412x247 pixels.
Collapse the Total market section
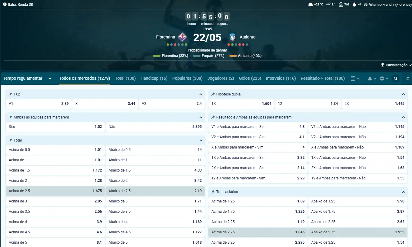201,140
